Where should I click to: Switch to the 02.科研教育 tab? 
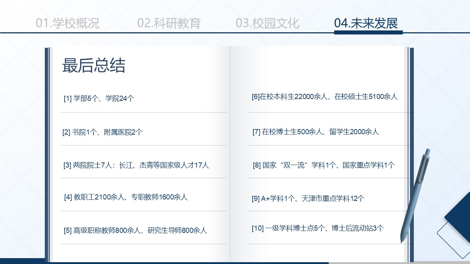pos(169,23)
